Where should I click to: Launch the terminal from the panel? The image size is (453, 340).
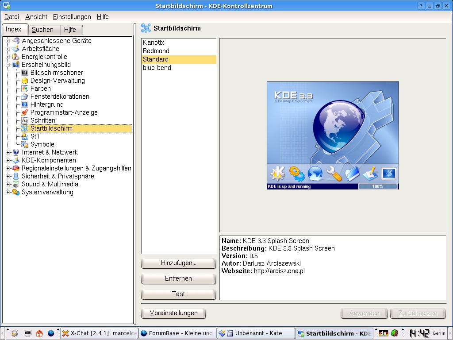click(28, 333)
